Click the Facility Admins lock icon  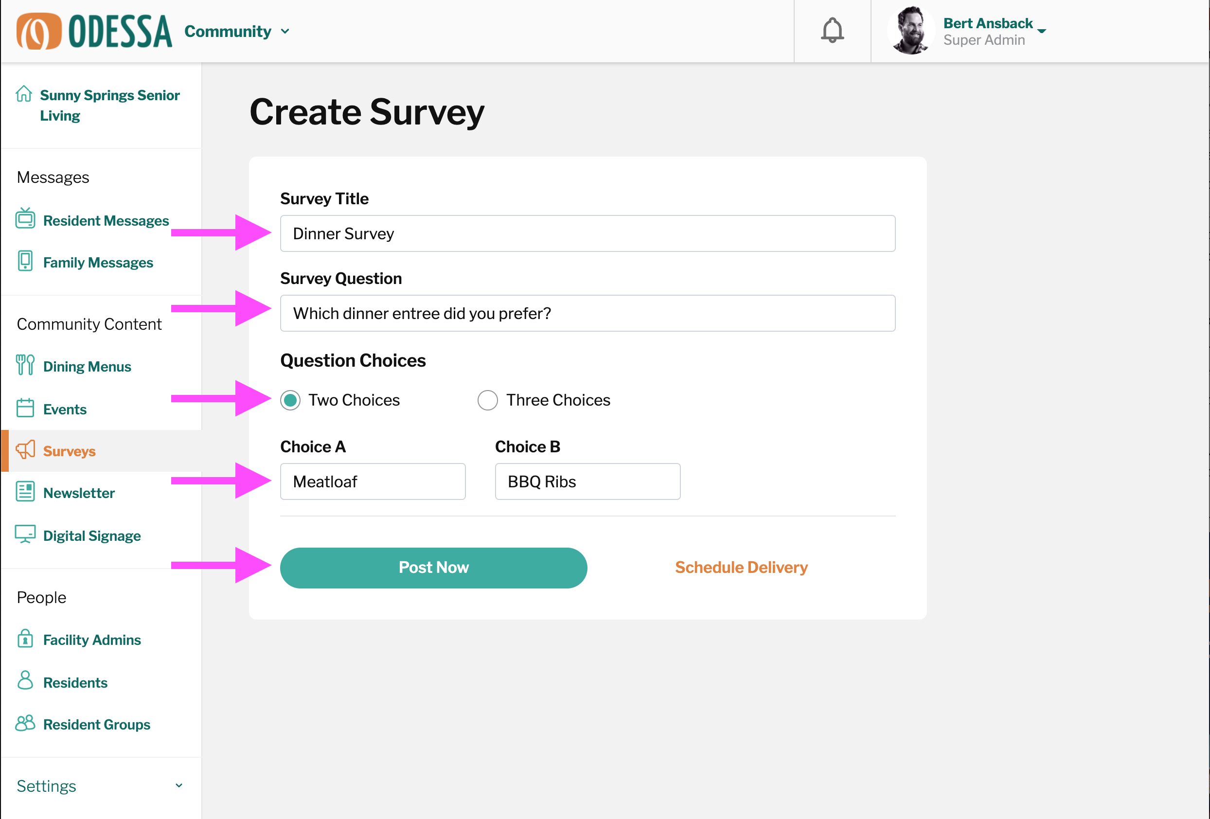pyautogui.click(x=25, y=639)
